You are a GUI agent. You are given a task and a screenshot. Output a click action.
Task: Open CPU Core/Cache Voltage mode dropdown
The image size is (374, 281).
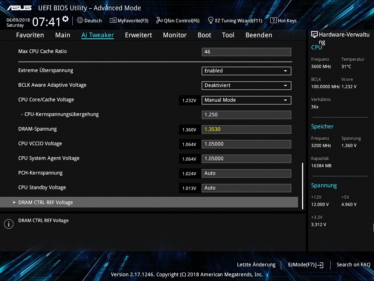click(247, 100)
